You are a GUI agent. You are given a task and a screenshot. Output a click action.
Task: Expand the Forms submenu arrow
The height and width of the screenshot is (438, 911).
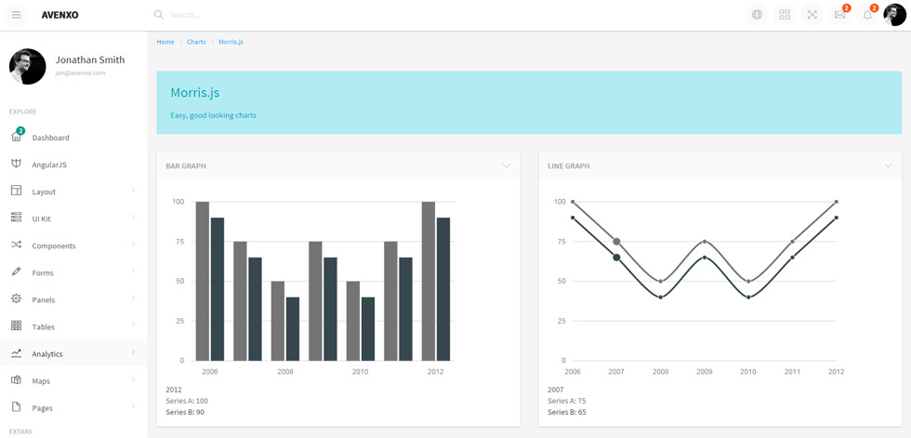pyautogui.click(x=133, y=271)
